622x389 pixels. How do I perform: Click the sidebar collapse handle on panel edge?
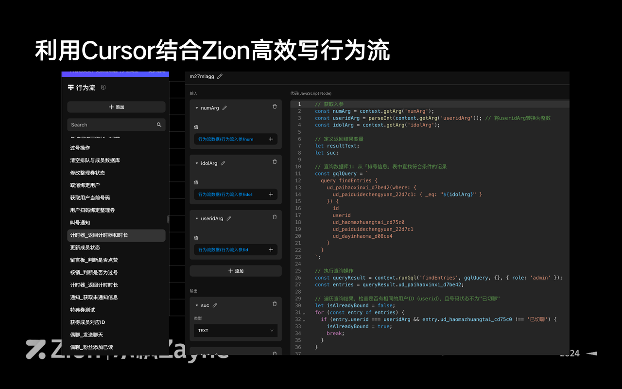(168, 219)
